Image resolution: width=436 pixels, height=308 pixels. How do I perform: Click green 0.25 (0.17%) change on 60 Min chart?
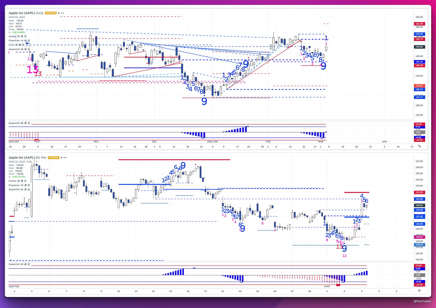pos(19,177)
